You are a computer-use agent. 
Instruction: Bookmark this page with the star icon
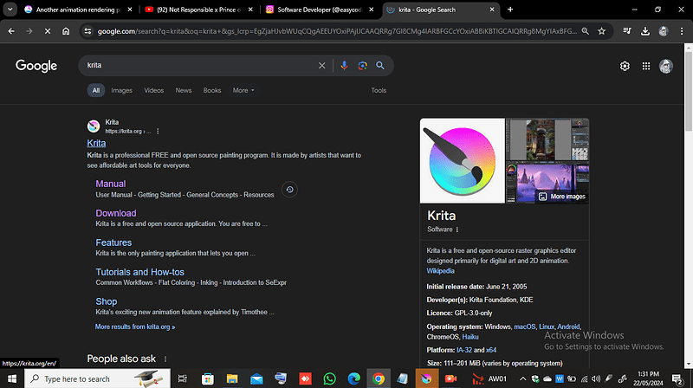click(x=601, y=31)
